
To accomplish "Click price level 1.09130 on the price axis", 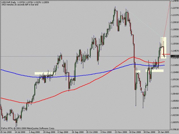I will tap(175, 79).
